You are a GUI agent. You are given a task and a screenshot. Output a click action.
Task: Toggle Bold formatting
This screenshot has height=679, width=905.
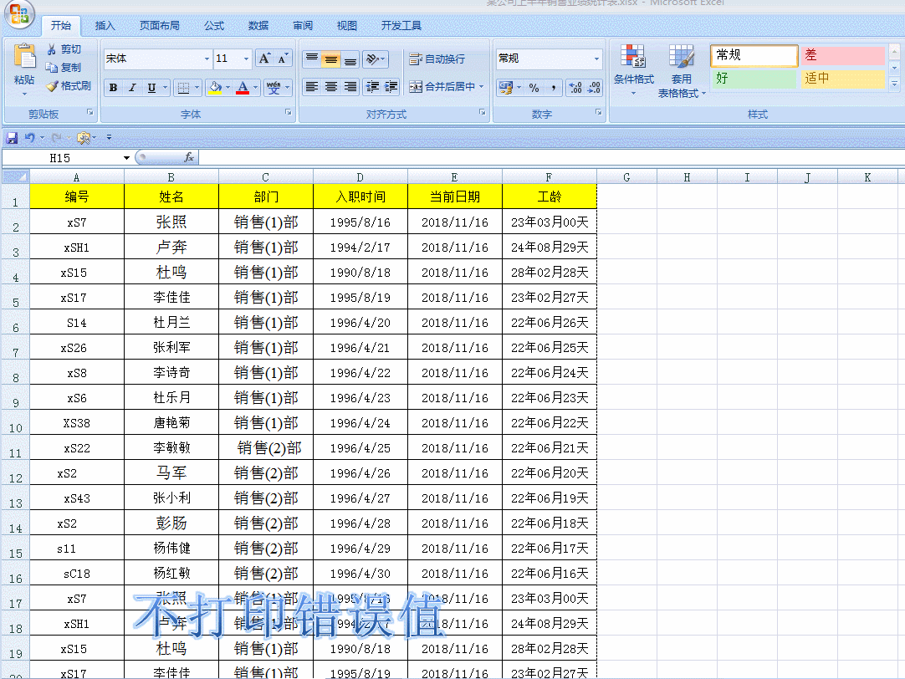point(113,88)
